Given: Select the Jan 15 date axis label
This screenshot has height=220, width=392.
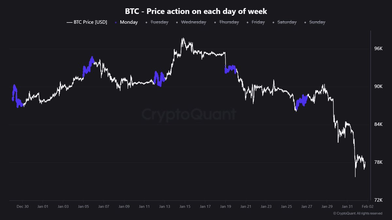Looking at the screenshot, I should click(x=185, y=206).
